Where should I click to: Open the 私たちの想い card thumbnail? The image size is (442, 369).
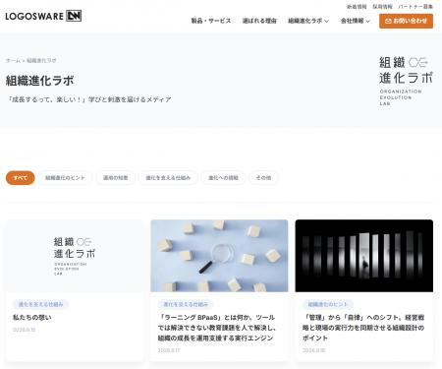point(75,256)
